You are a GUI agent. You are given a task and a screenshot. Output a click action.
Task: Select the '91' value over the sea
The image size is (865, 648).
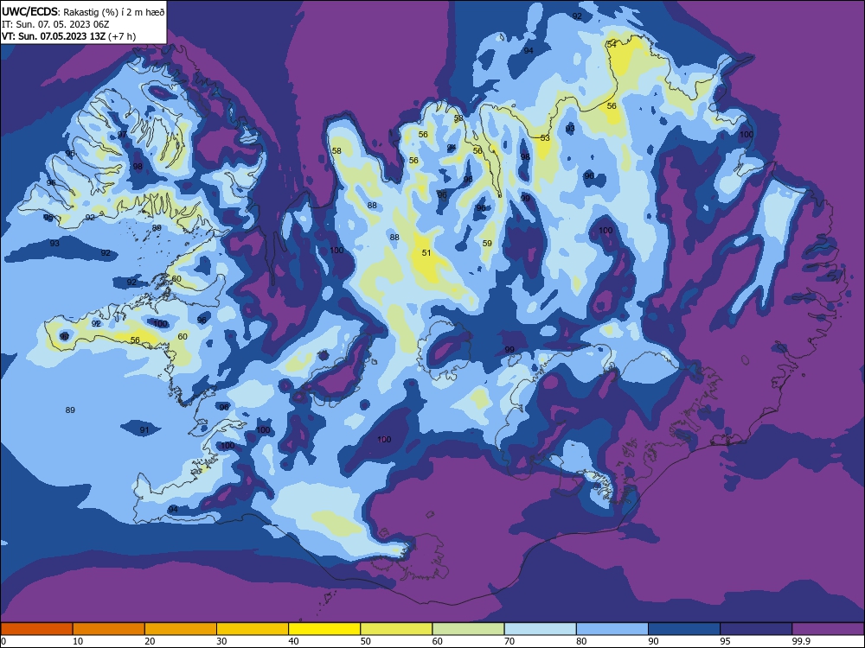tap(144, 429)
